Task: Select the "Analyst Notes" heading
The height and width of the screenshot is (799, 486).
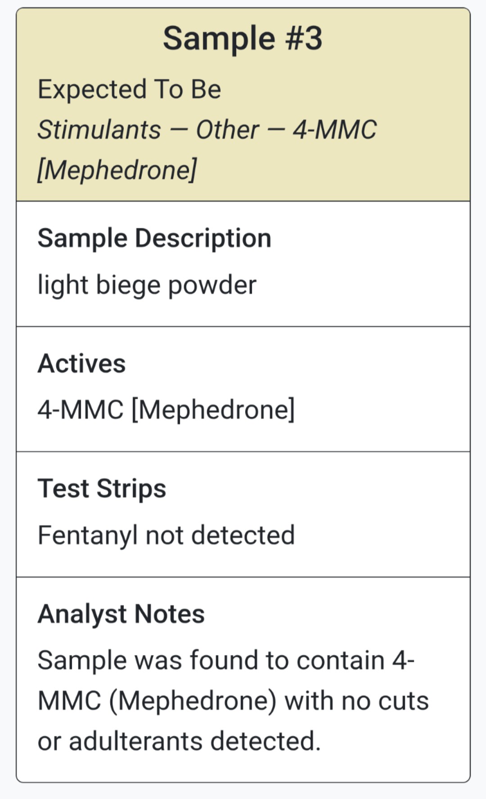Action: click(121, 614)
